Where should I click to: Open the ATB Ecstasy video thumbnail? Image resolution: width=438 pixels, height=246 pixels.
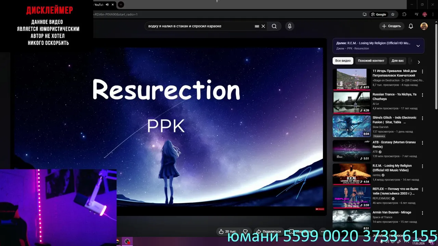(x=351, y=151)
